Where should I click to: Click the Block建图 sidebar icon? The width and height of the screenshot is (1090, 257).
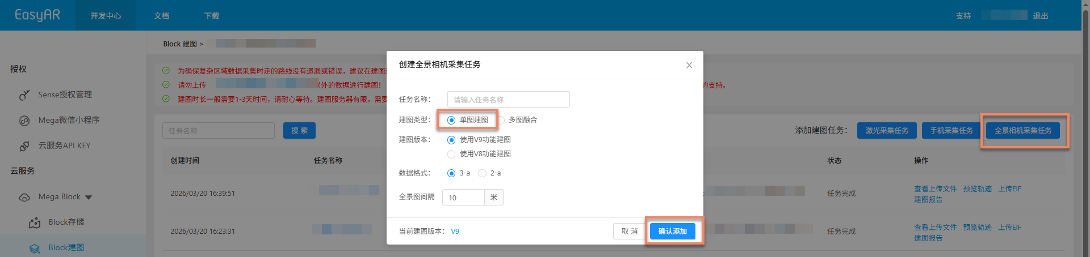(35, 248)
